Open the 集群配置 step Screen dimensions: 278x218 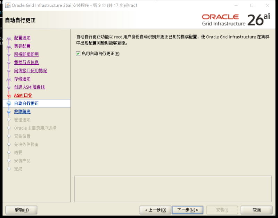pos(22,46)
